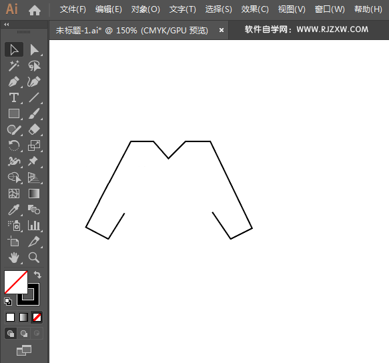
Task: Select the Type tool
Action: [14, 98]
